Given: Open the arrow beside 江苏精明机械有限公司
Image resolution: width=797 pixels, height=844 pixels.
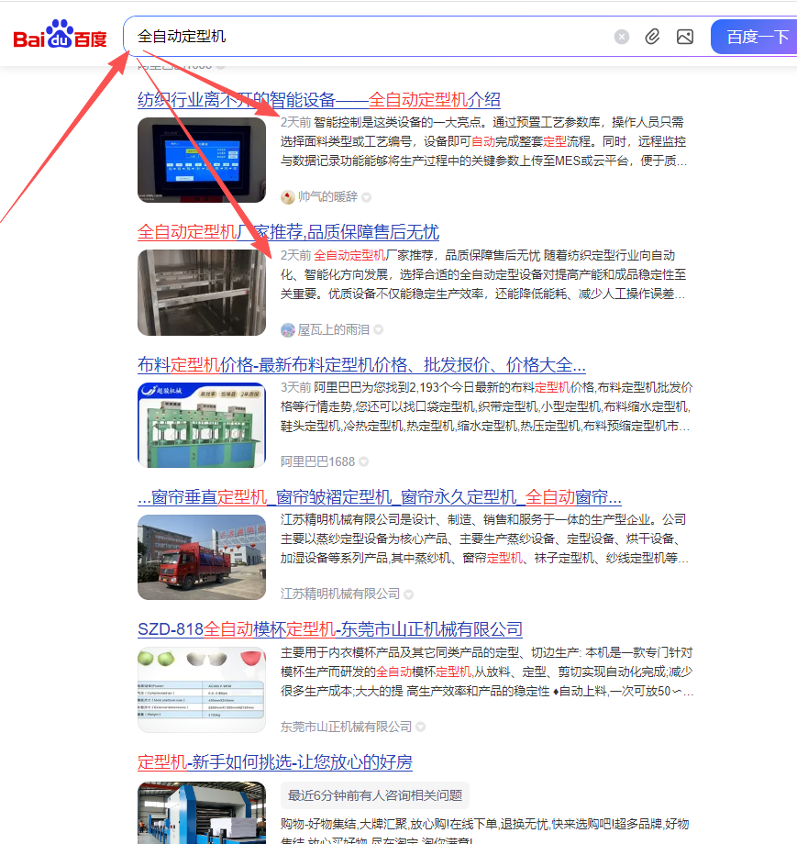Looking at the screenshot, I should [x=409, y=594].
